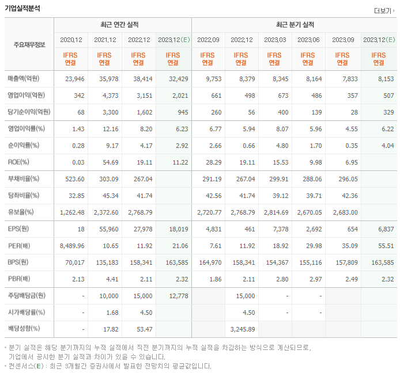Select the 영업이익(억원) row label

pos(26,96)
